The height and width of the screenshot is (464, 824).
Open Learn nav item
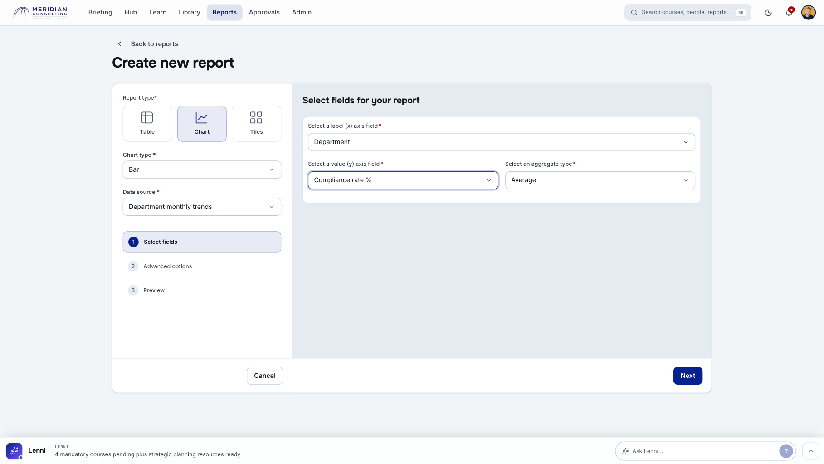click(158, 12)
